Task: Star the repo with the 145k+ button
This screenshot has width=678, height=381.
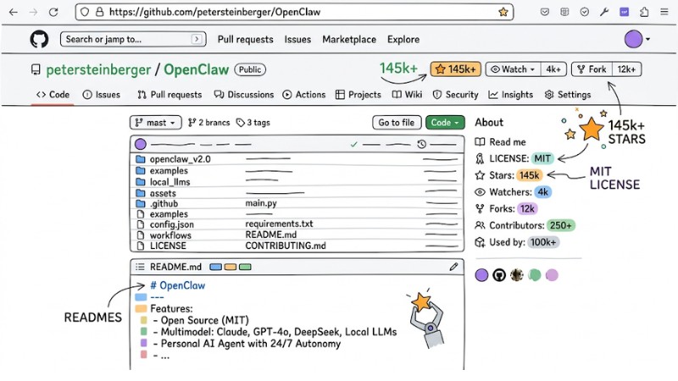Action: tap(455, 69)
